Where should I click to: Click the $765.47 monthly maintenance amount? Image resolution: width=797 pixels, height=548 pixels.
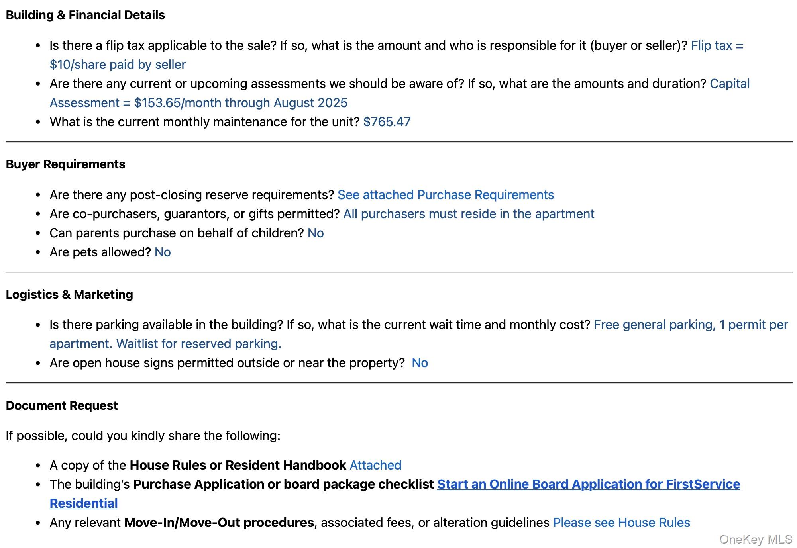coord(387,122)
